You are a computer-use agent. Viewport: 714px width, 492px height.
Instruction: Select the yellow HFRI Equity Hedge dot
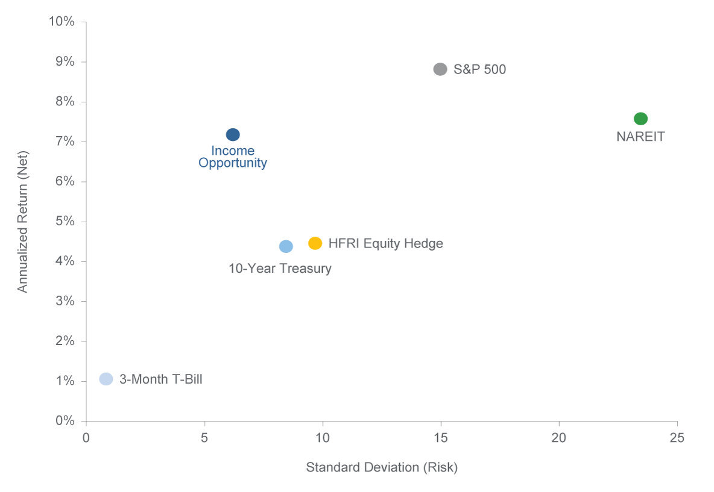pos(315,243)
